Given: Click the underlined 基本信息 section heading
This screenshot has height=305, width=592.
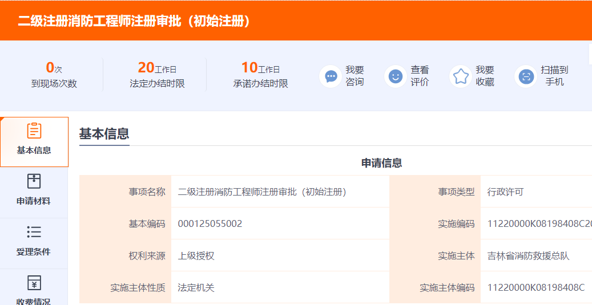Looking at the screenshot, I should pos(104,134).
